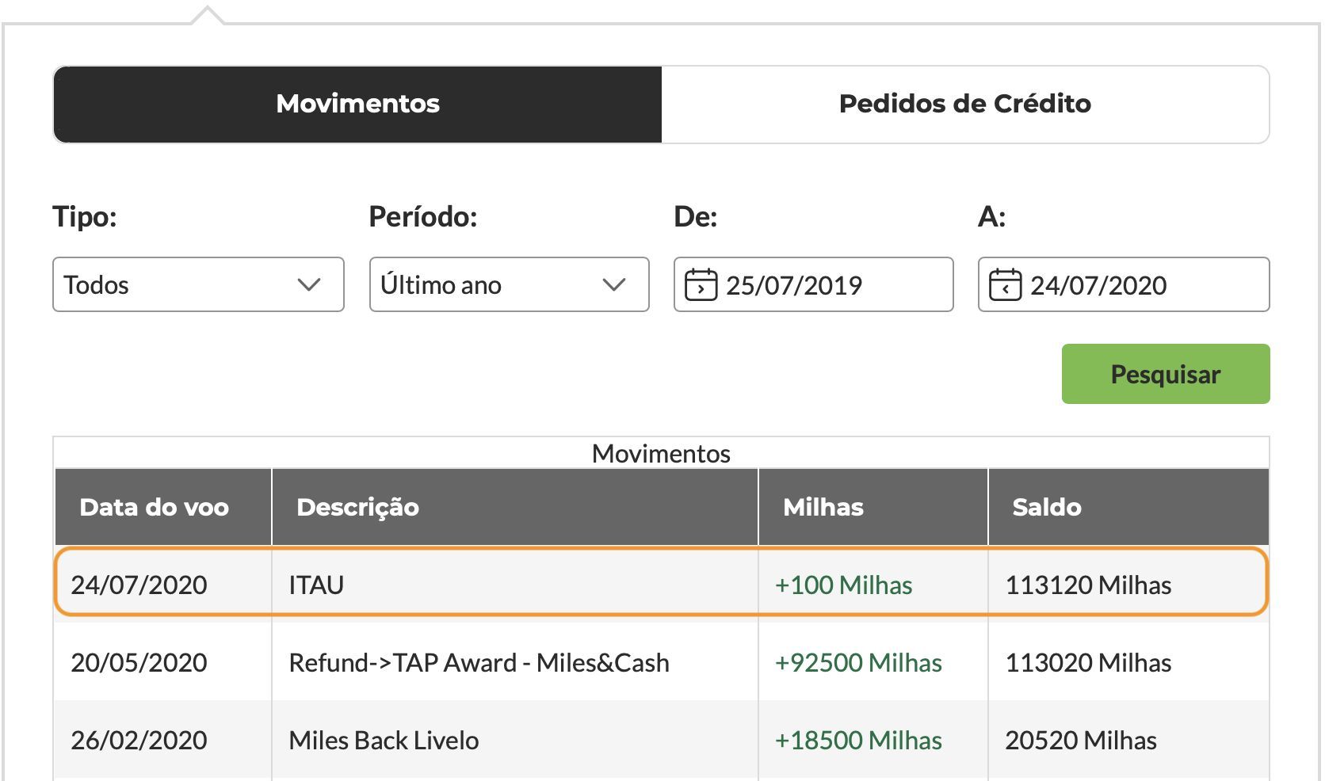Expand the Tipo dropdown chevron
The image size is (1325, 781).
click(309, 284)
